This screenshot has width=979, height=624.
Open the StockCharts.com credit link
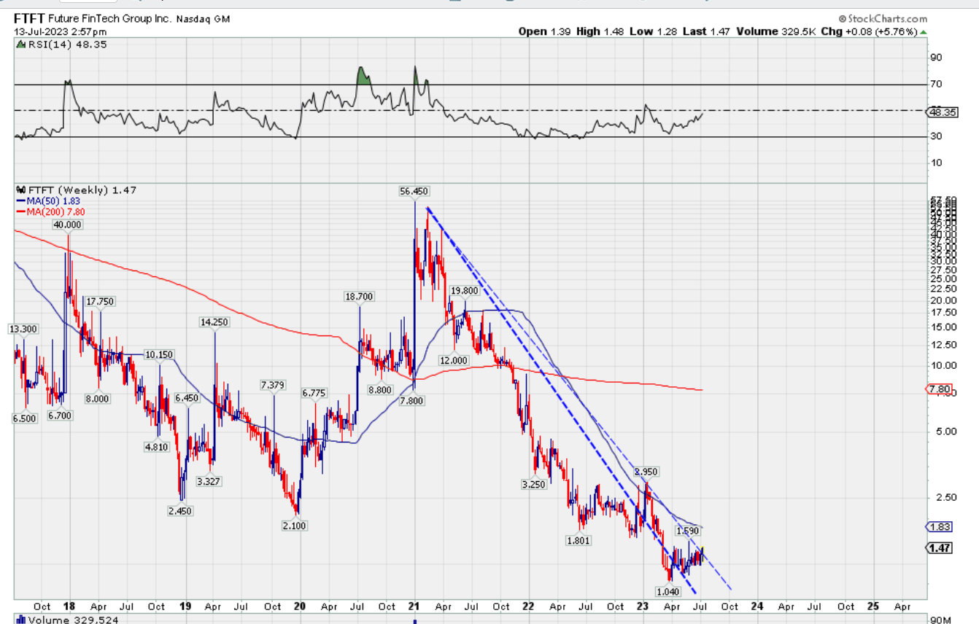[883, 19]
